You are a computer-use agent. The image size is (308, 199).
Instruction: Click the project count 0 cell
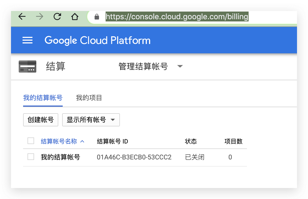(230, 157)
